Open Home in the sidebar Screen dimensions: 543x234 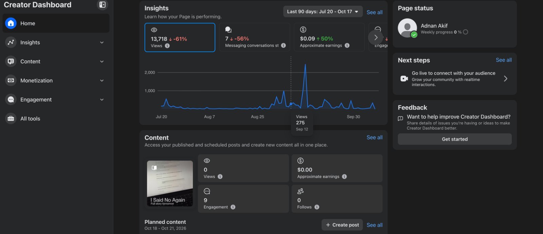(56, 23)
